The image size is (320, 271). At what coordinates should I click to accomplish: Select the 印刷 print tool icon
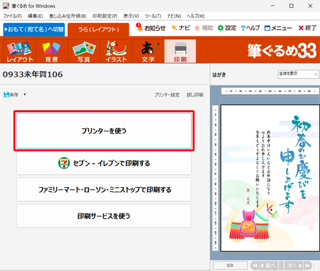tap(180, 51)
